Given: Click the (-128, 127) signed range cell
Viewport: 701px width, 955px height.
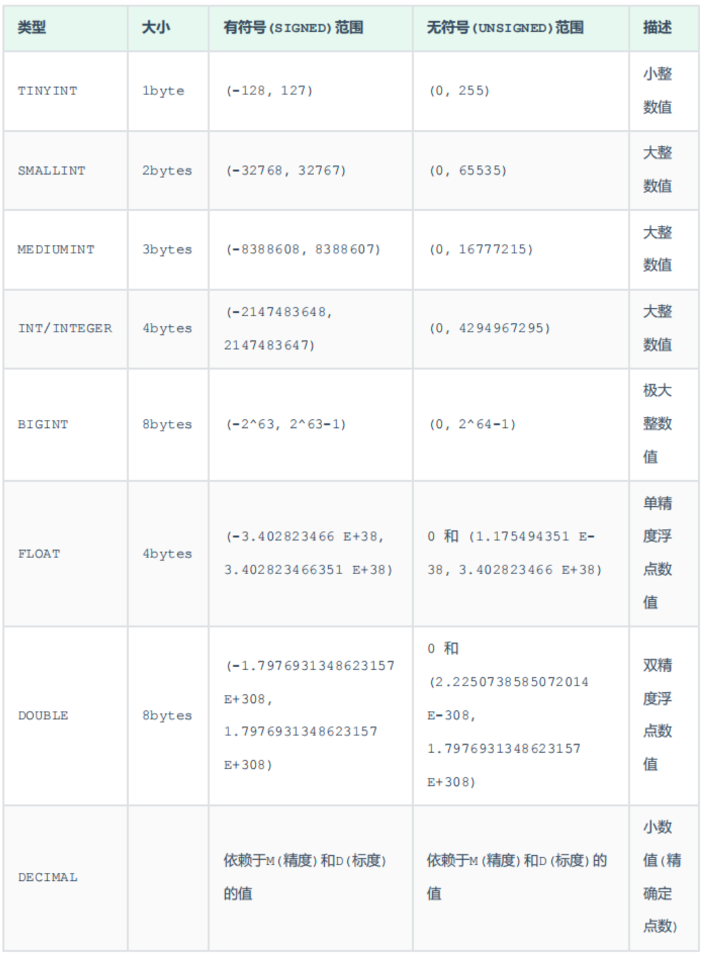Looking at the screenshot, I should 269,91.
